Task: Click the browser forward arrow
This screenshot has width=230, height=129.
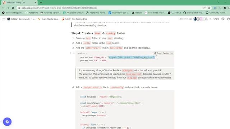Action: tap(8, 8)
